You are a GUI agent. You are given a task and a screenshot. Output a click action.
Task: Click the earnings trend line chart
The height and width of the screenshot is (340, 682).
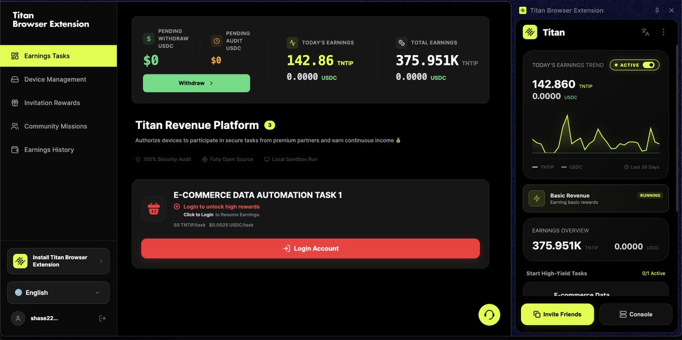click(596, 134)
